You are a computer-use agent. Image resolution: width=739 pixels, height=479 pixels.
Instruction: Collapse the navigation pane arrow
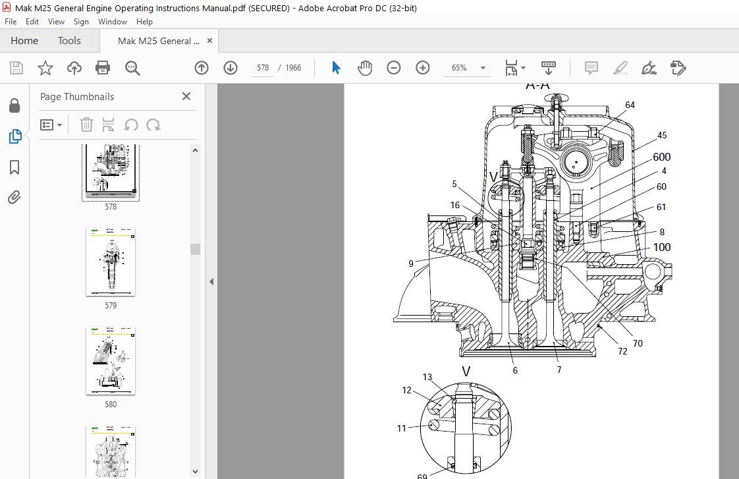click(211, 281)
